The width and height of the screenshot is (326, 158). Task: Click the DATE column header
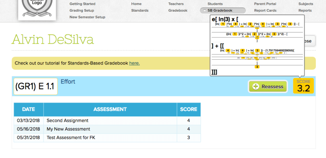click(x=29, y=109)
